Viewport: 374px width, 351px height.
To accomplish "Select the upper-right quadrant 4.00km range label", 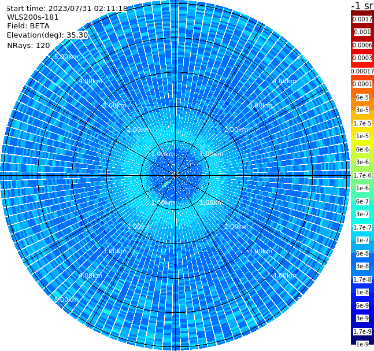I will (284, 81).
